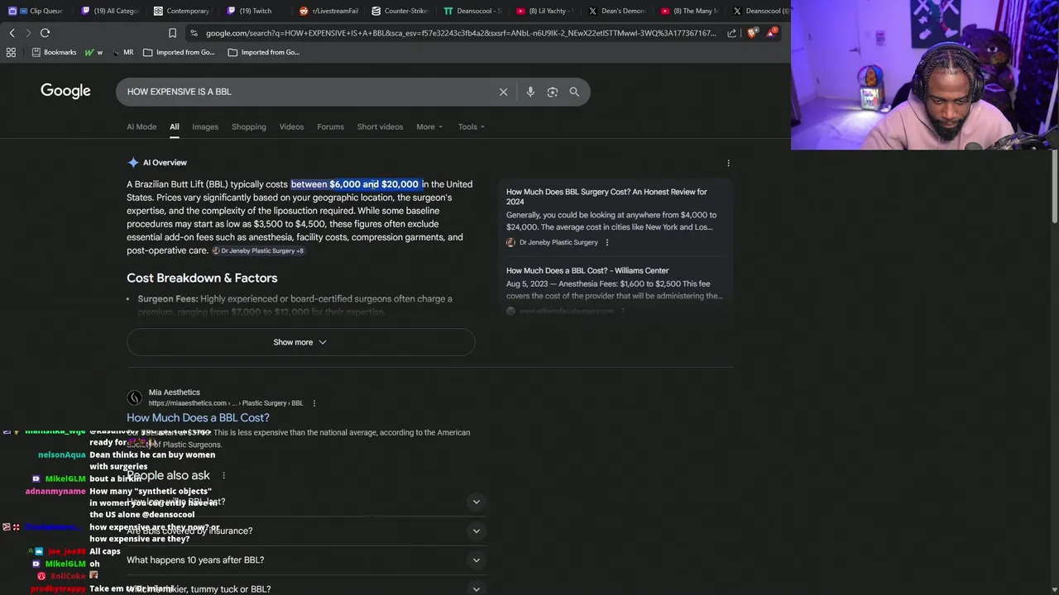Switch to r/LivestreamFail tab
Viewport: 1059px width, 595px height.
click(x=328, y=11)
